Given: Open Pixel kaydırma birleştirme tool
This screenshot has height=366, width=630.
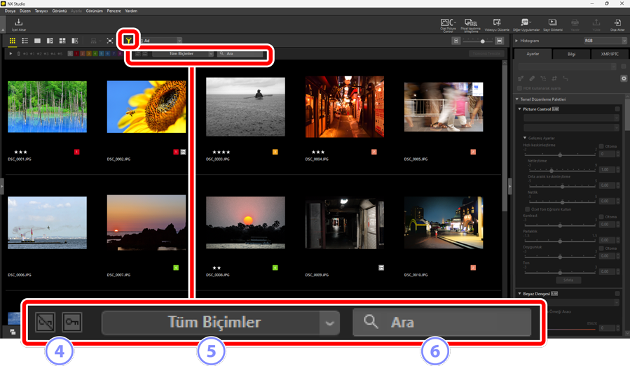Looking at the screenshot, I should click(x=471, y=24).
